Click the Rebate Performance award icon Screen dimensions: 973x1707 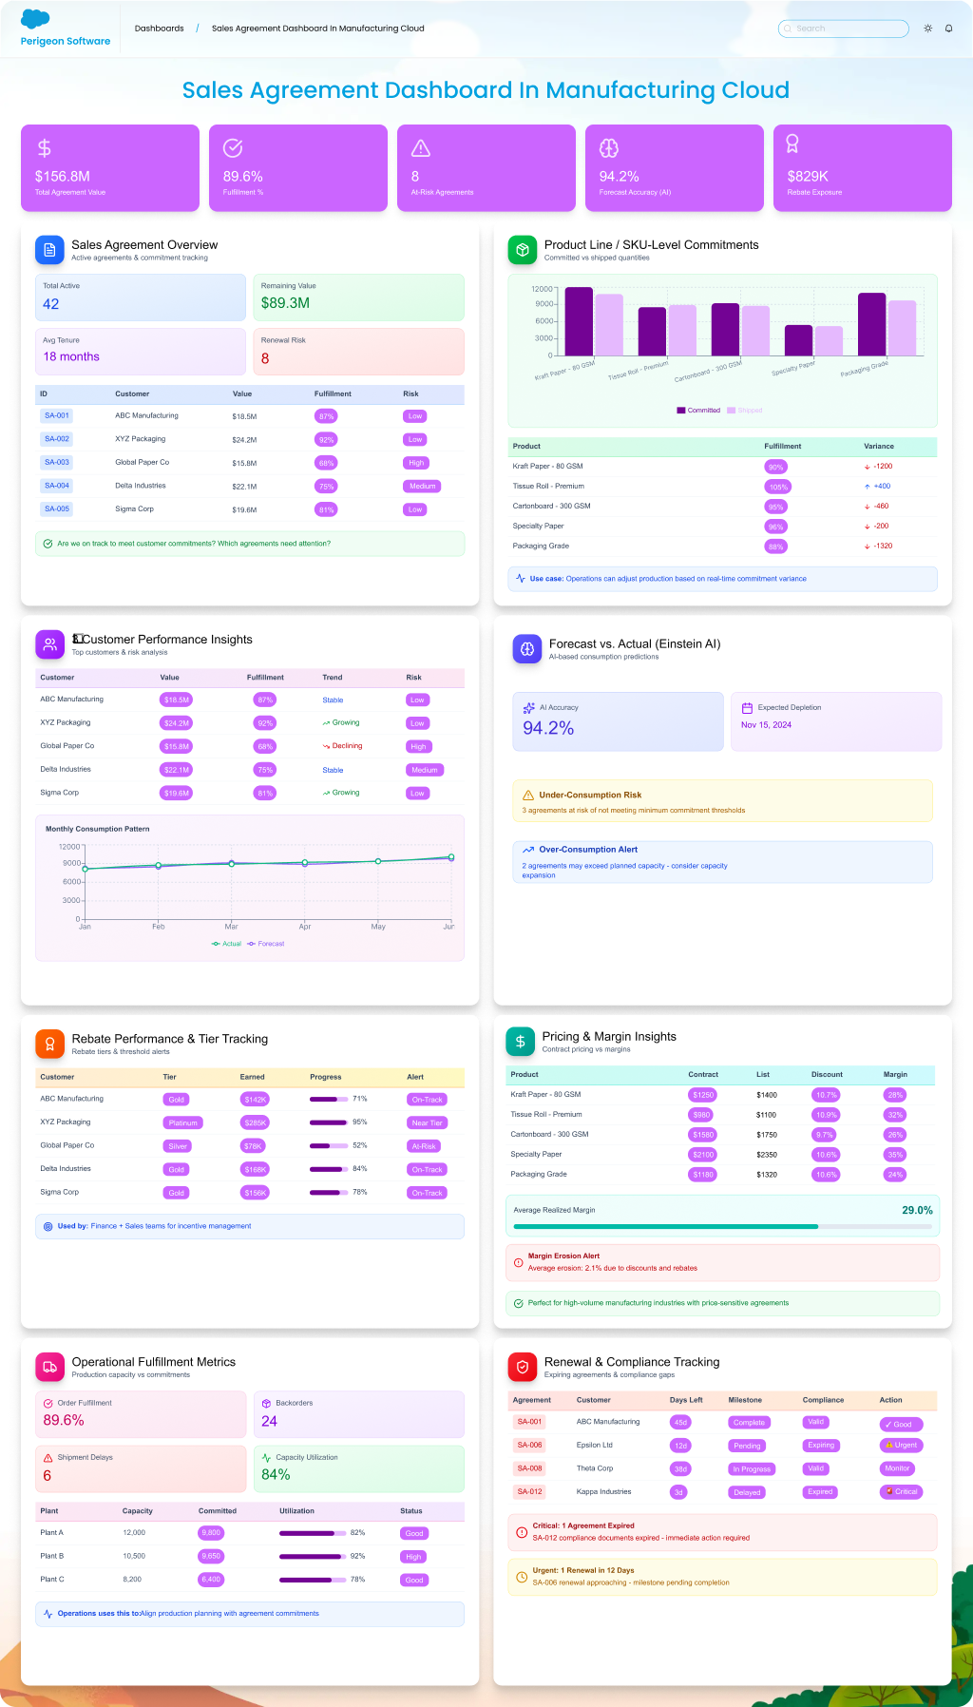(x=49, y=1044)
